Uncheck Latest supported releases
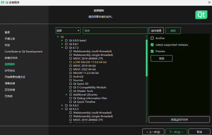 click(152, 45)
